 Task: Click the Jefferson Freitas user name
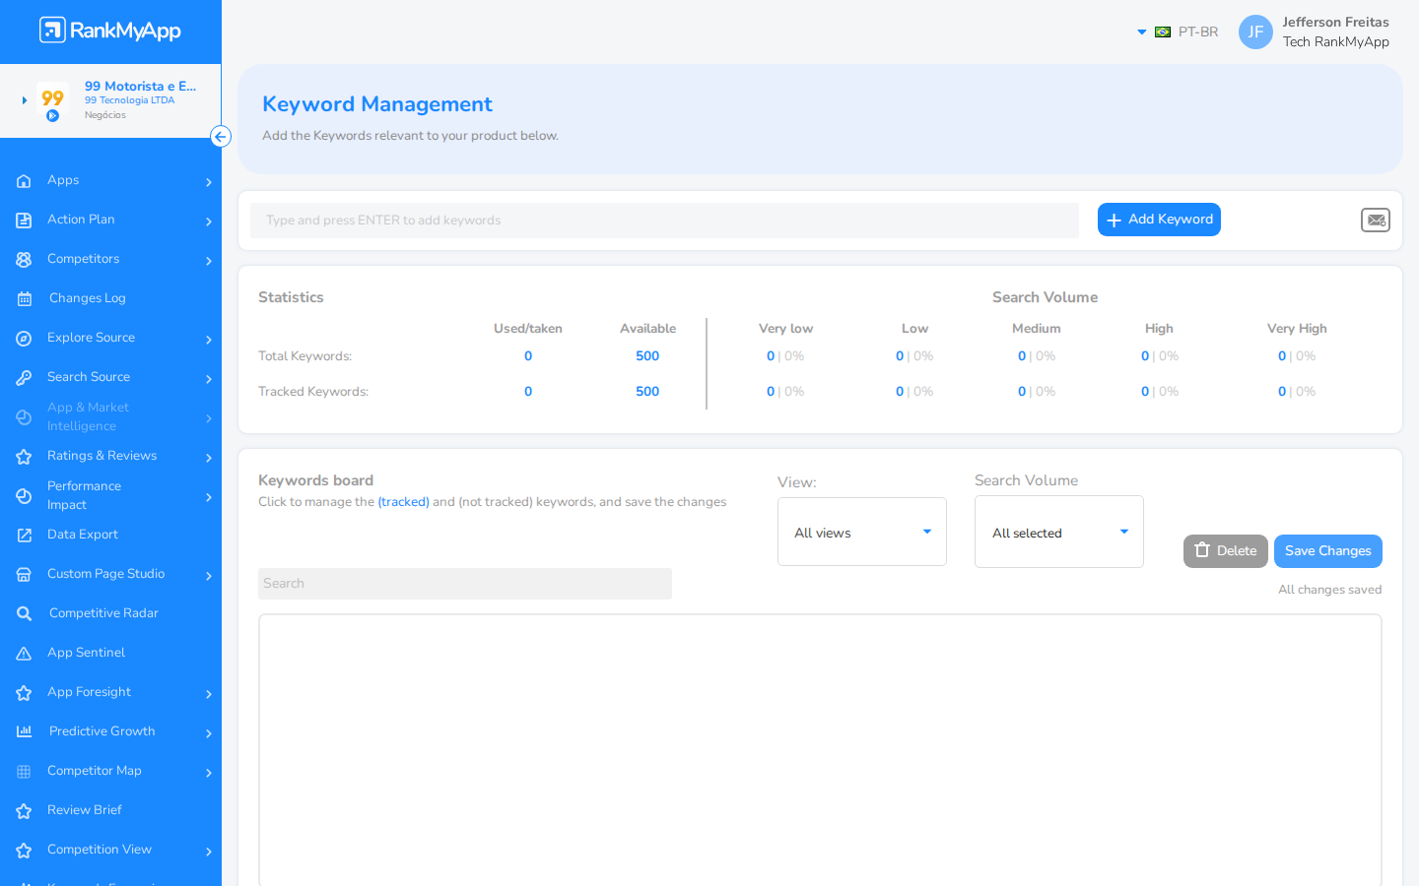click(1336, 22)
